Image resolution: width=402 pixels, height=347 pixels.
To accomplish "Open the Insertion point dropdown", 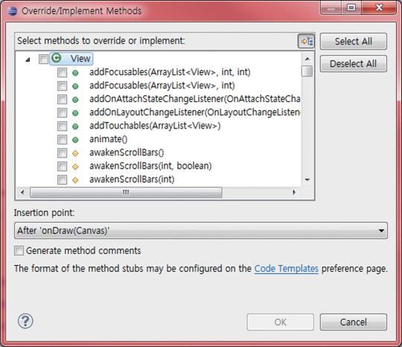I will point(201,230).
